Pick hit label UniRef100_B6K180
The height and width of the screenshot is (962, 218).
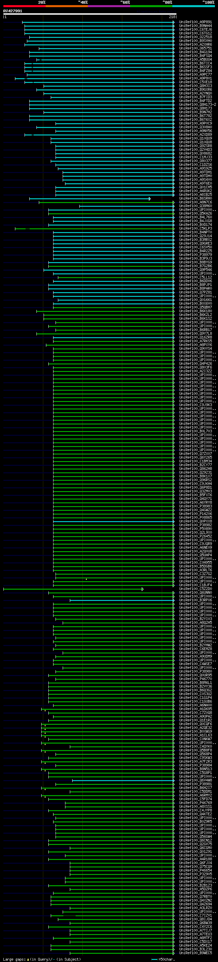[195, 311]
